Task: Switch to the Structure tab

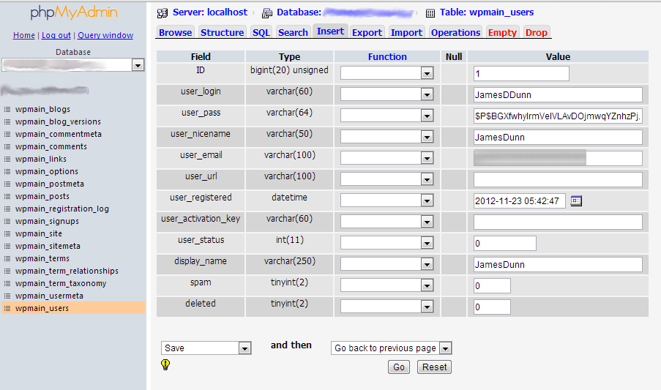Action: 222,32
